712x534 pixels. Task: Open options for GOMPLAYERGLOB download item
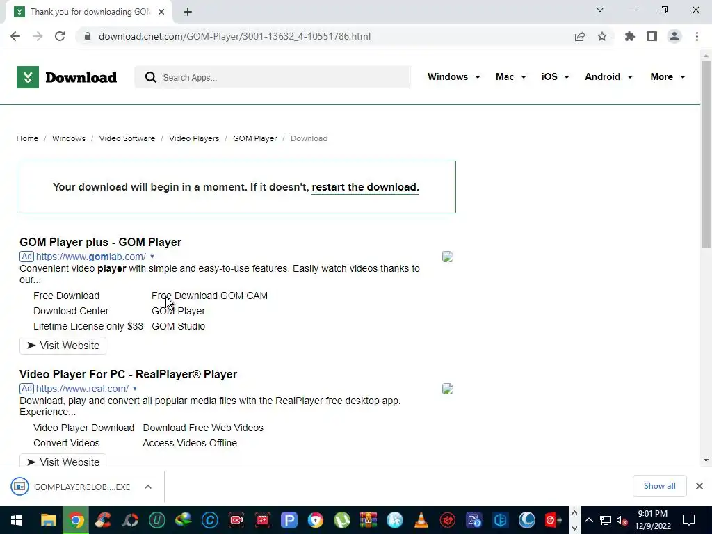(x=148, y=487)
